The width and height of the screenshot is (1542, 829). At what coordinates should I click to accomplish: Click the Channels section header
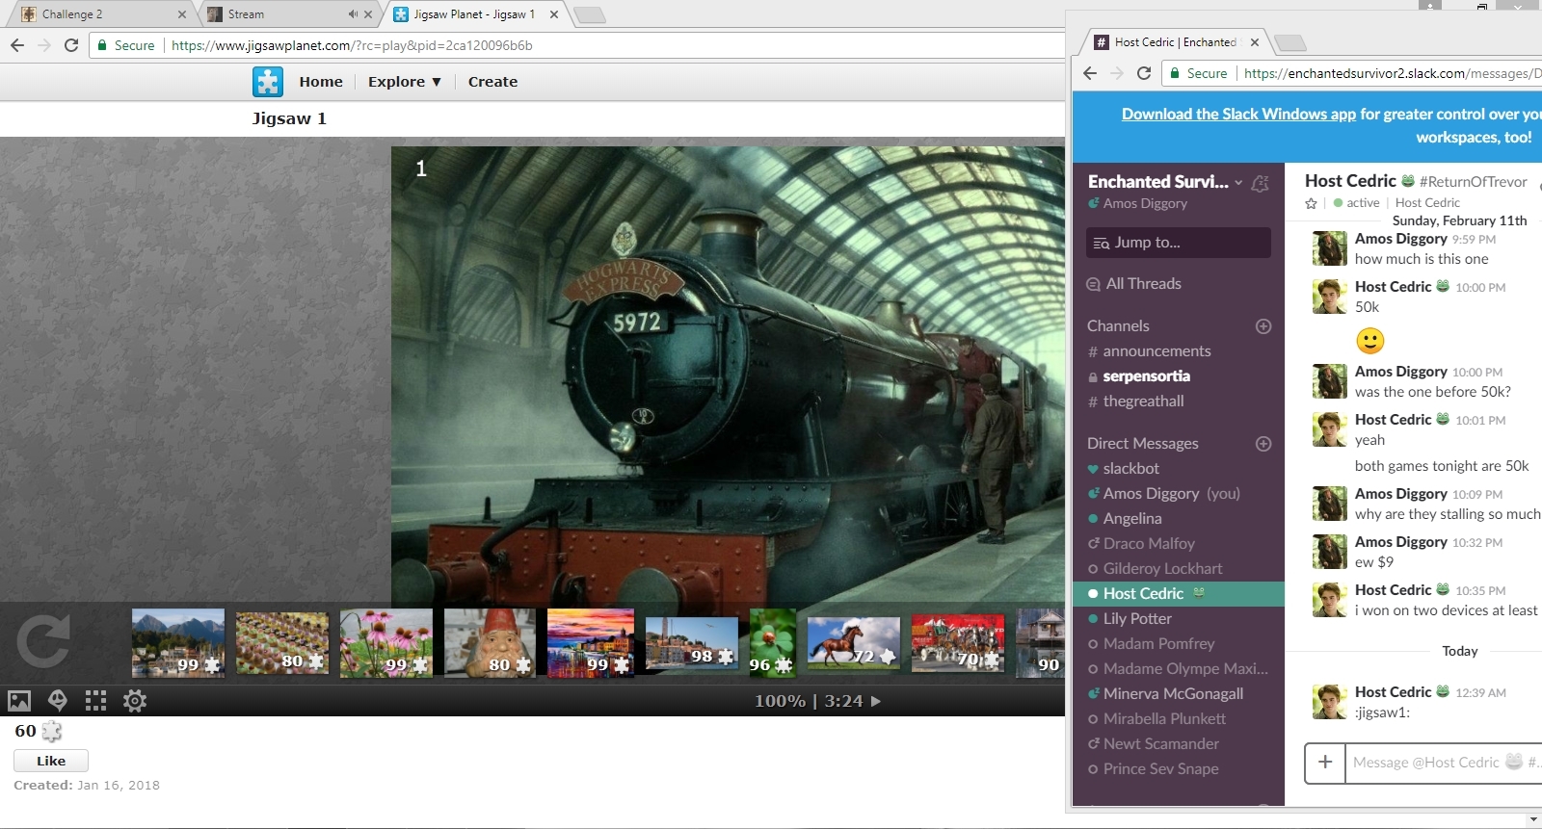[1118, 326]
